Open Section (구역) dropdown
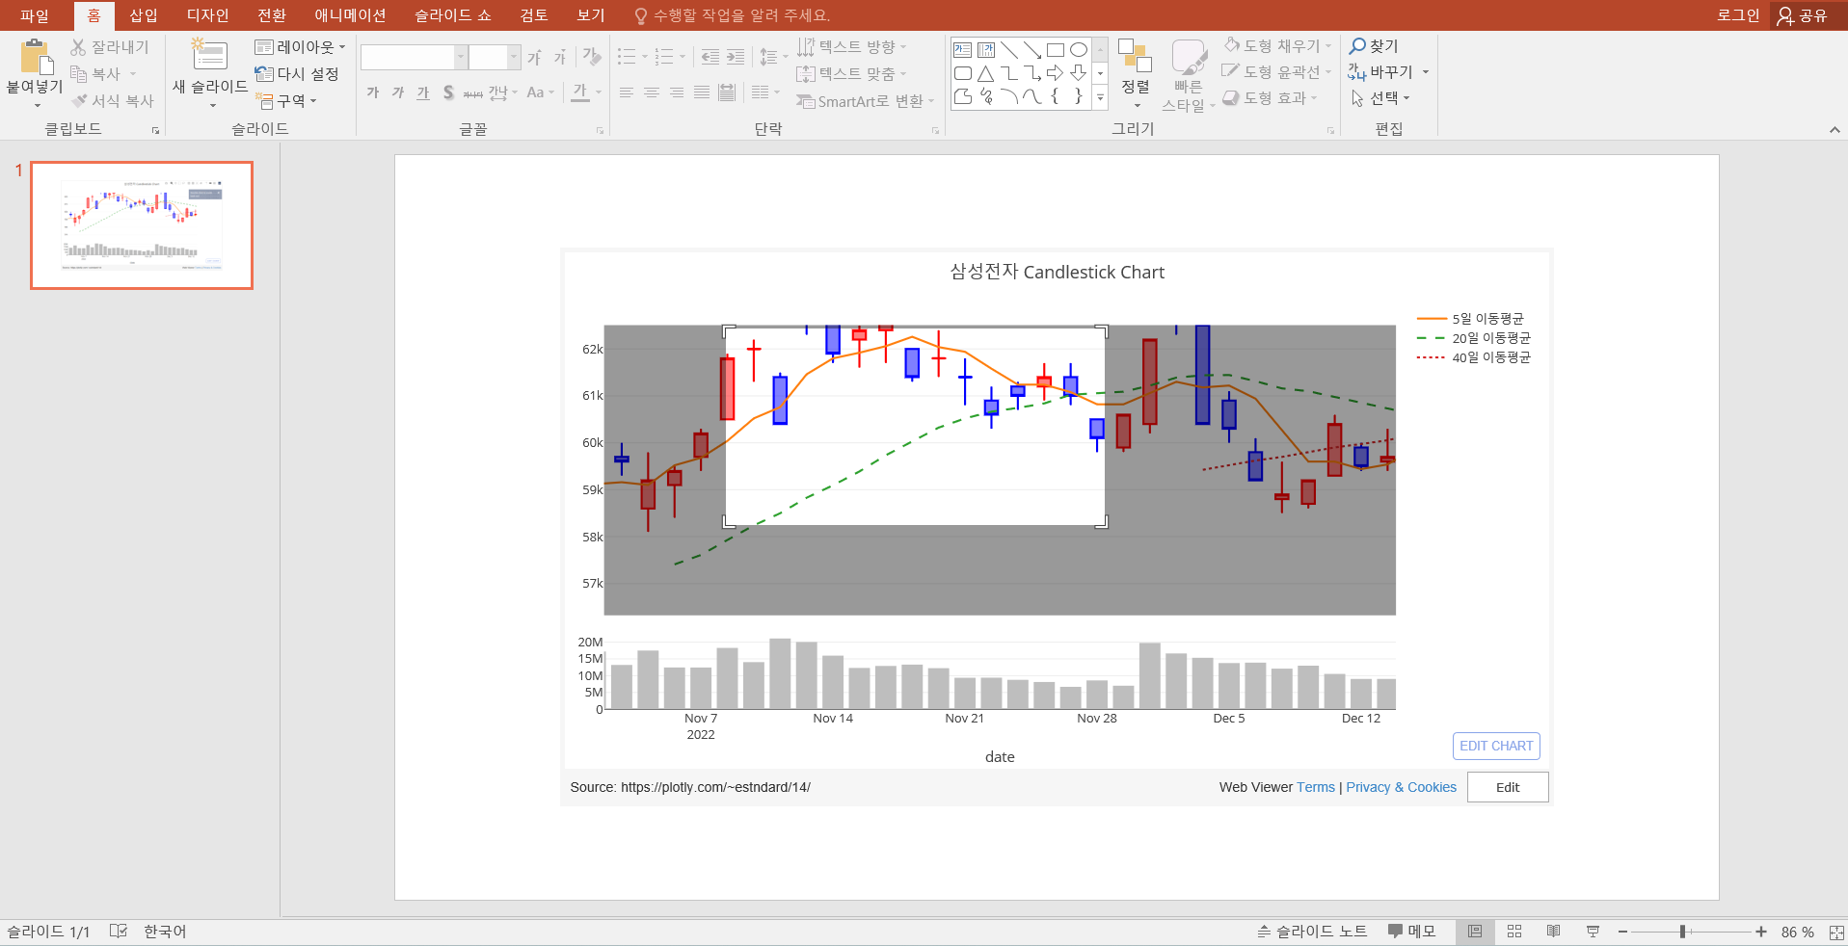This screenshot has height=946, width=1848. click(286, 100)
